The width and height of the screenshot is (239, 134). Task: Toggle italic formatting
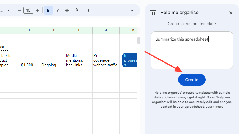[58, 10]
